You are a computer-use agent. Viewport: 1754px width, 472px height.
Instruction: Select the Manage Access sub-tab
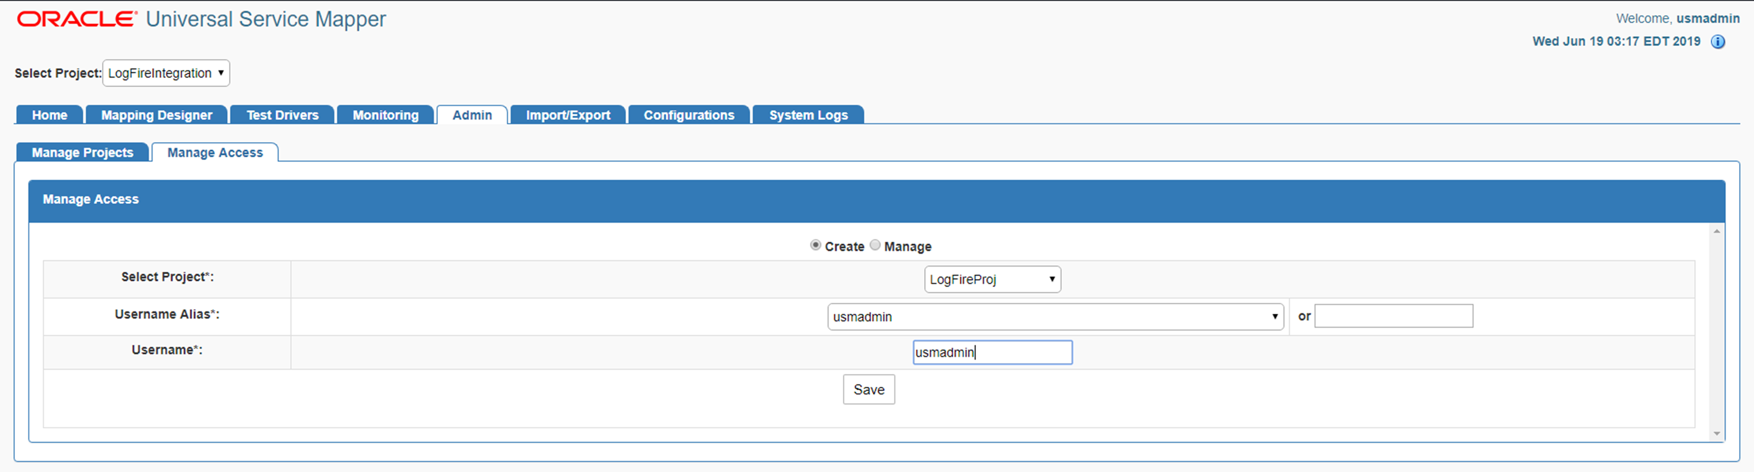pyautogui.click(x=215, y=153)
